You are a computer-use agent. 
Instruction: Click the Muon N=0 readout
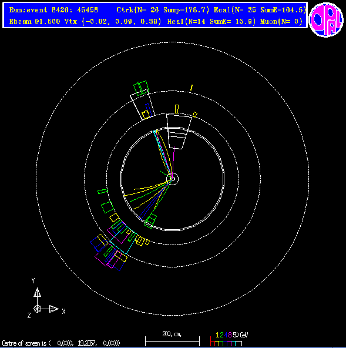tap(281, 22)
